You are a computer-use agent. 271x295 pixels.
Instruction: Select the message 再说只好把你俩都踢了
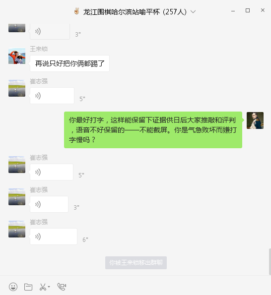tap(69, 63)
